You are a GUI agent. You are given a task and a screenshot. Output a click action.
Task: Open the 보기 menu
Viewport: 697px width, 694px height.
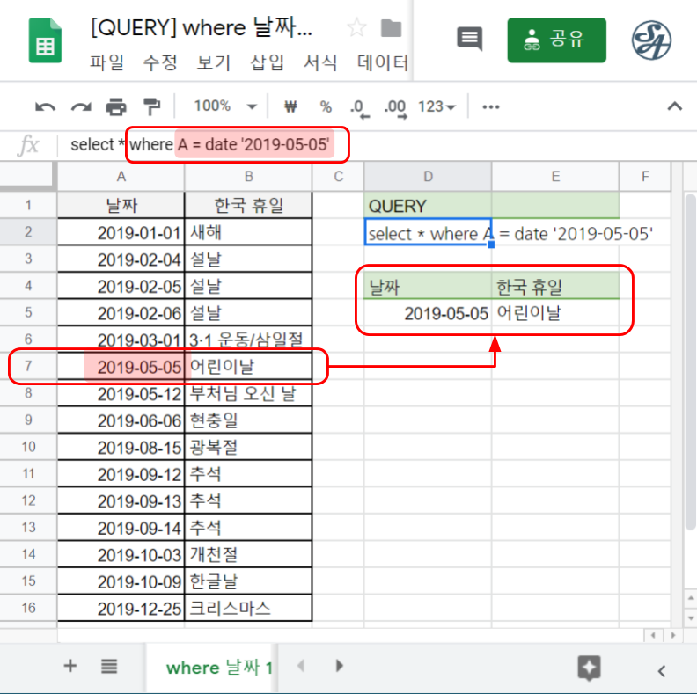(213, 62)
